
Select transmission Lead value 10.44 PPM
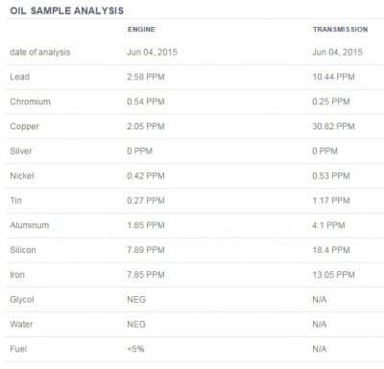click(x=333, y=77)
